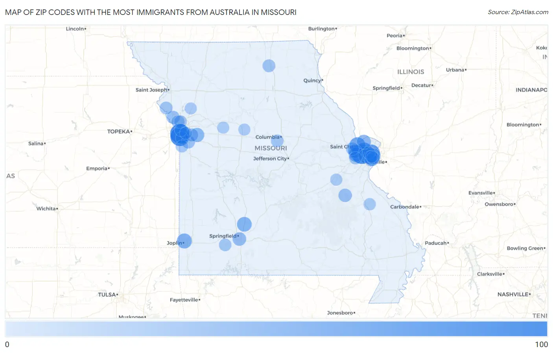Click the TULSA city label
553x353 pixels.
[107, 294]
